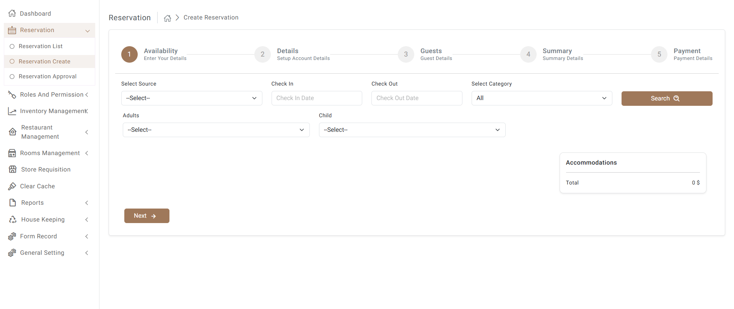Open the Adults dropdown
The image size is (734, 309).
click(216, 130)
